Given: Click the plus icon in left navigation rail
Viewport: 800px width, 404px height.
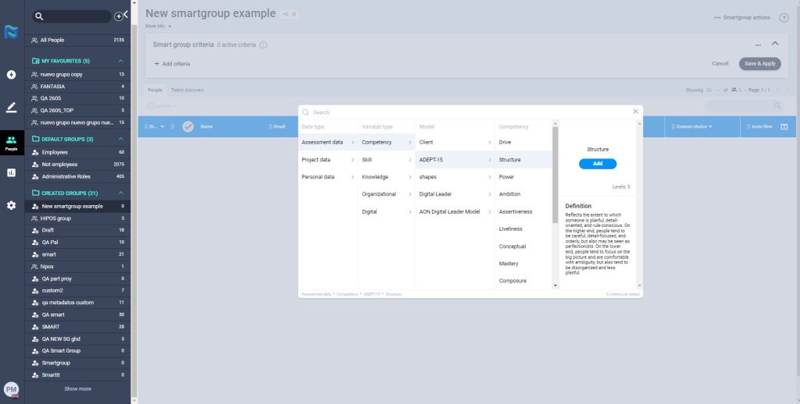Looking at the screenshot, I should (x=11, y=75).
